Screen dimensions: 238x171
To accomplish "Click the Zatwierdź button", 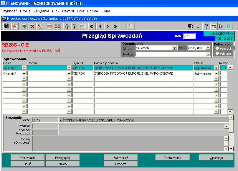I will point(121,158).
